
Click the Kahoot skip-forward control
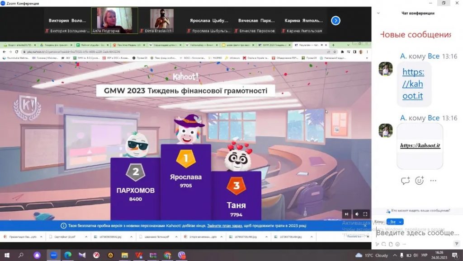[346, 214]
